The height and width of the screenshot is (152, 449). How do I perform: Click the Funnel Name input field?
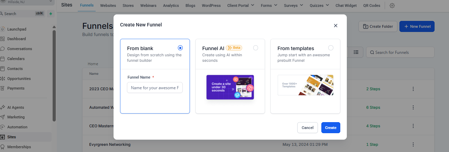click(x=155, y=88)
